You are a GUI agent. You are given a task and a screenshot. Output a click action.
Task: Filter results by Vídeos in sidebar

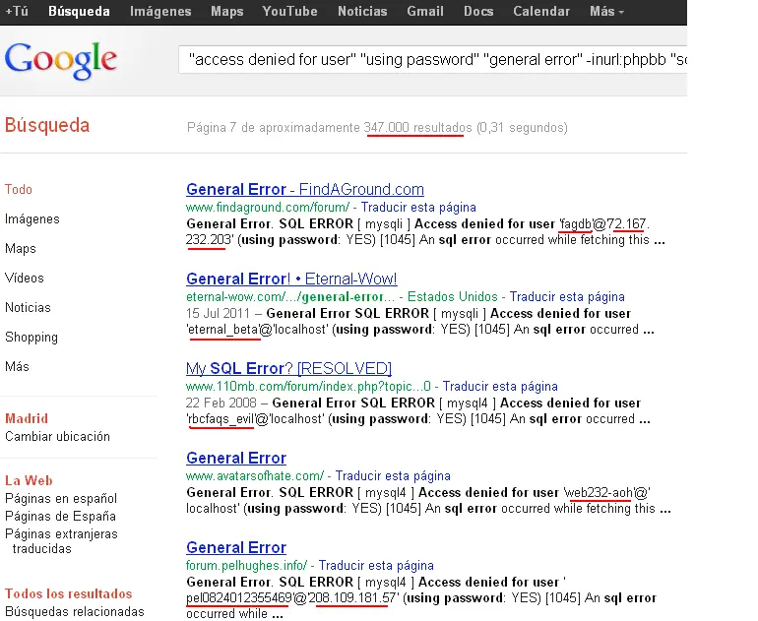(x=25, y=278)
